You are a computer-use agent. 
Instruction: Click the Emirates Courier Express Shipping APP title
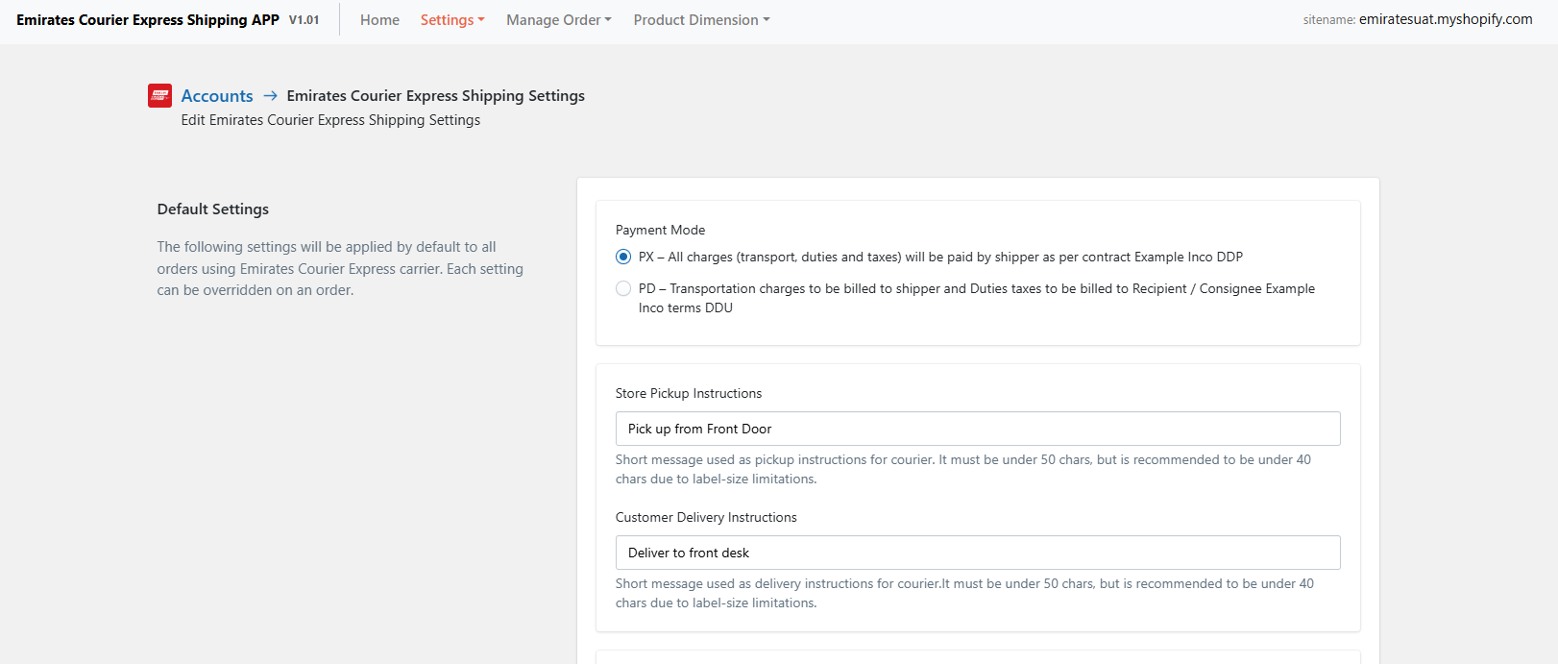[148, 19]
